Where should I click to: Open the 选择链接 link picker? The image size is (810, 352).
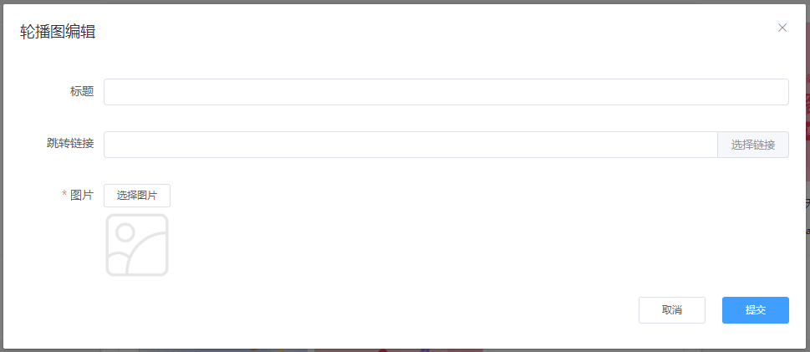pyautogui.click(x=753, y=145)
